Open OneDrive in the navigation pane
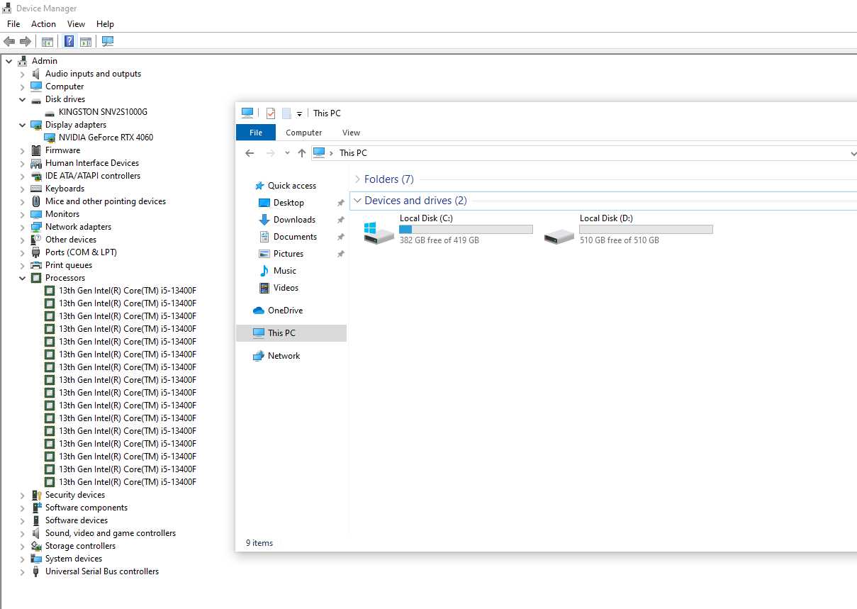 (x=285, y=311)
